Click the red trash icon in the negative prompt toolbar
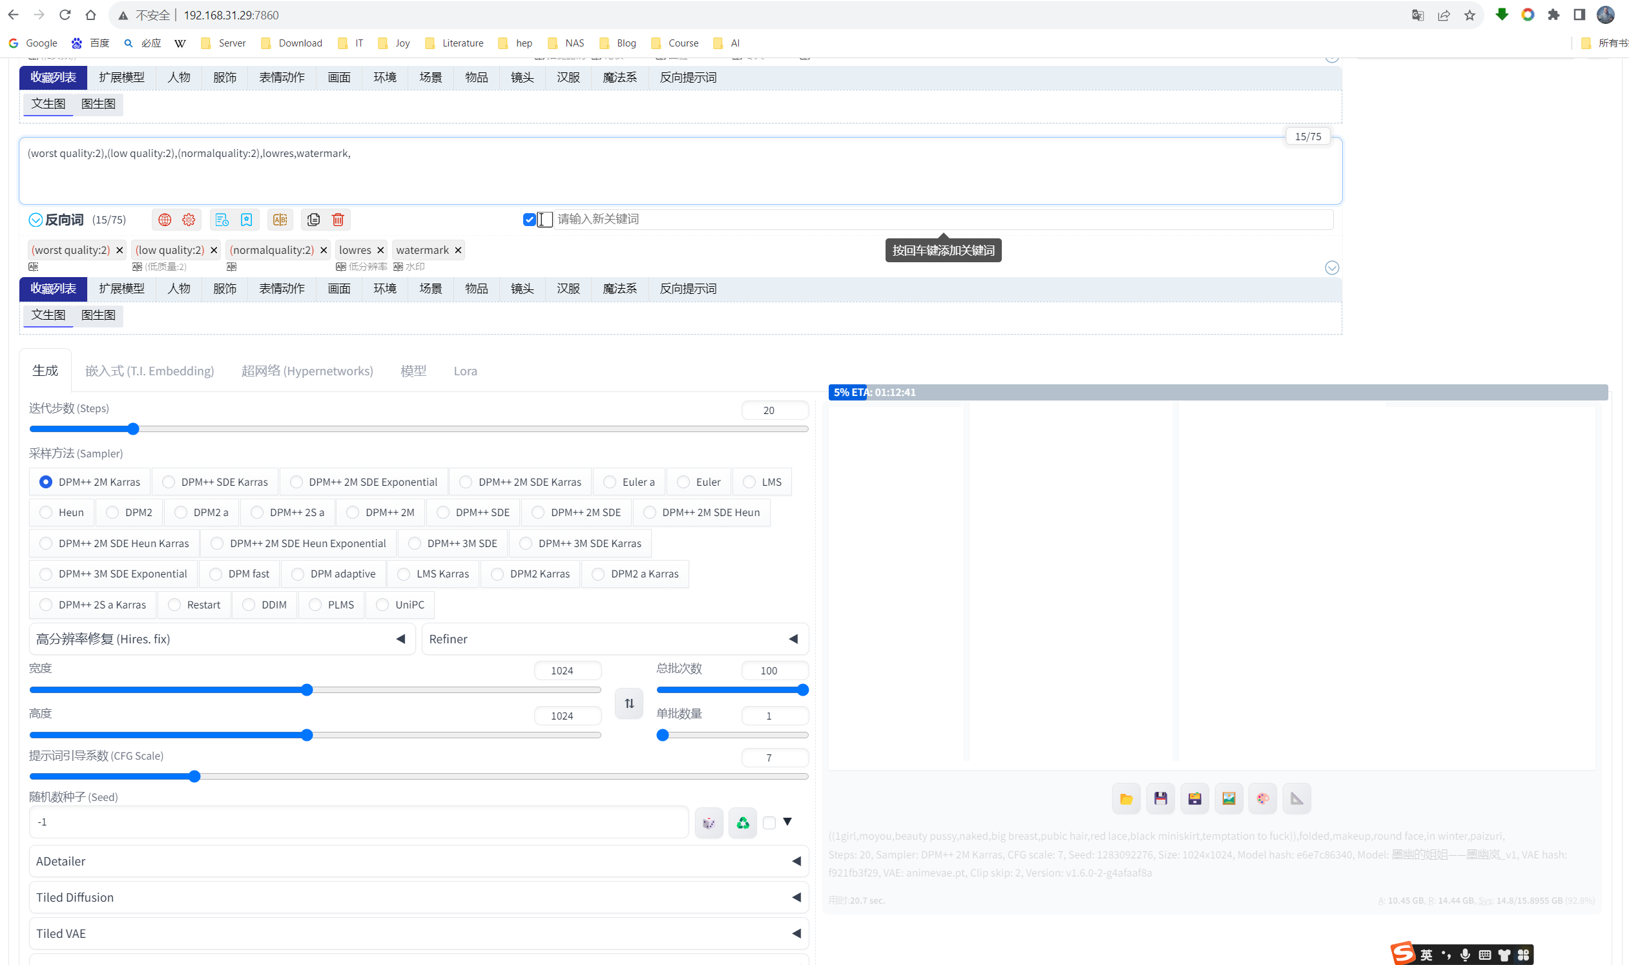This screenshot has height=965, width=1629. point(338,220)
